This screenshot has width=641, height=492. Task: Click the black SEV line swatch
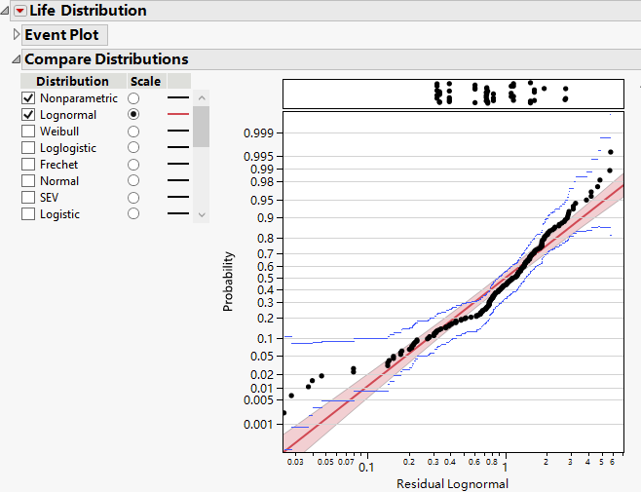pyautogui.click(x=178, y=197)
